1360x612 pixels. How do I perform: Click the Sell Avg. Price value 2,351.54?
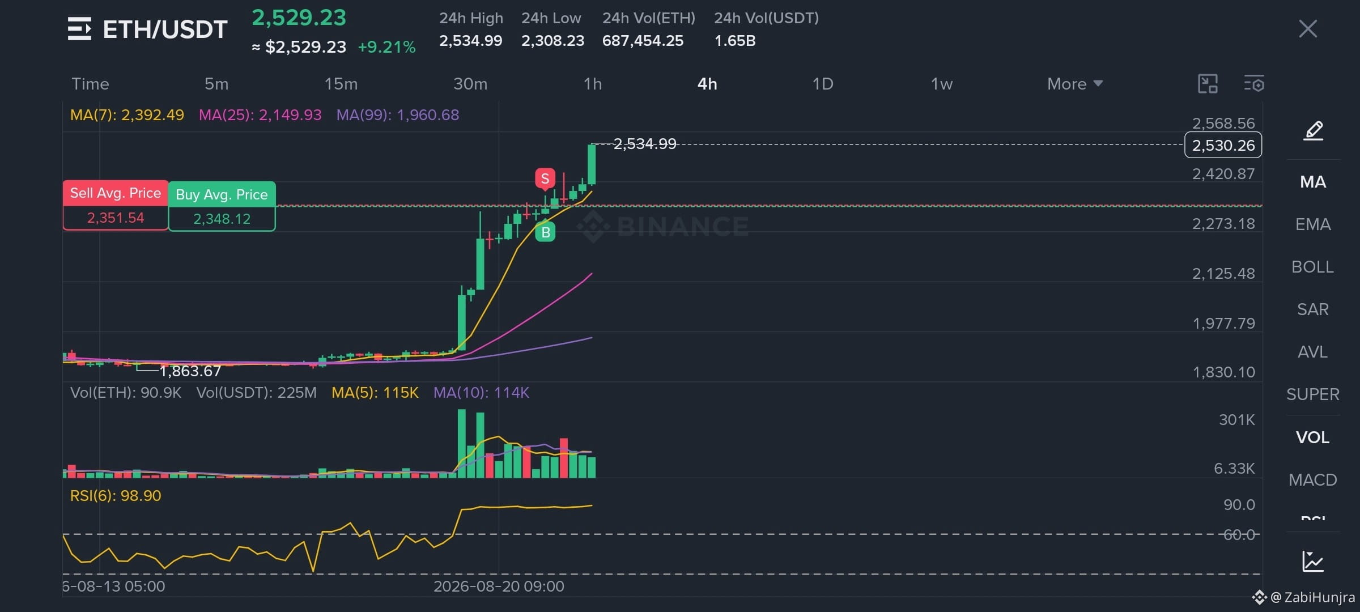116,218
